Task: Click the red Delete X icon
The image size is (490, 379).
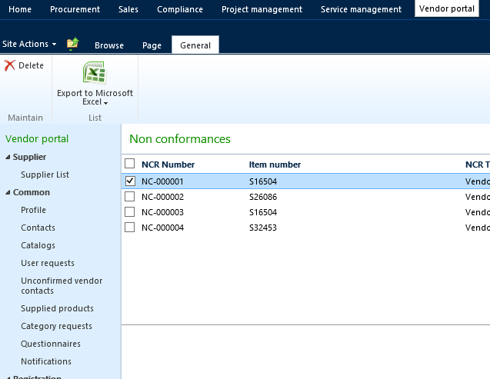Action: coord(10,66)
